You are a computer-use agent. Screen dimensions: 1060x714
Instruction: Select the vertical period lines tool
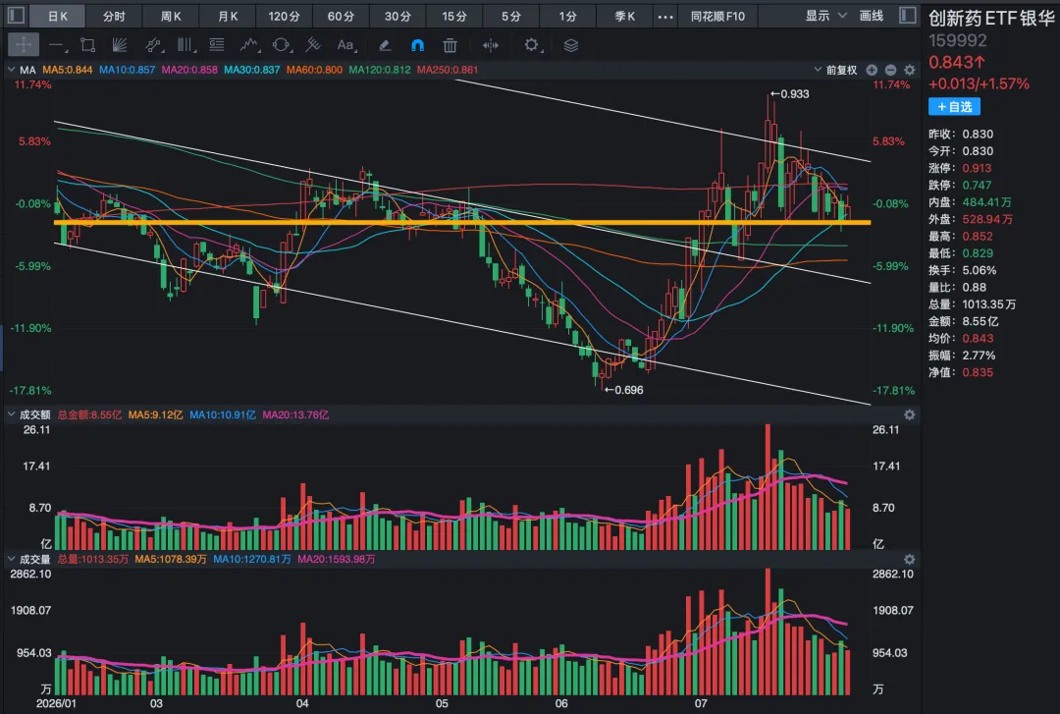point(185,45)
